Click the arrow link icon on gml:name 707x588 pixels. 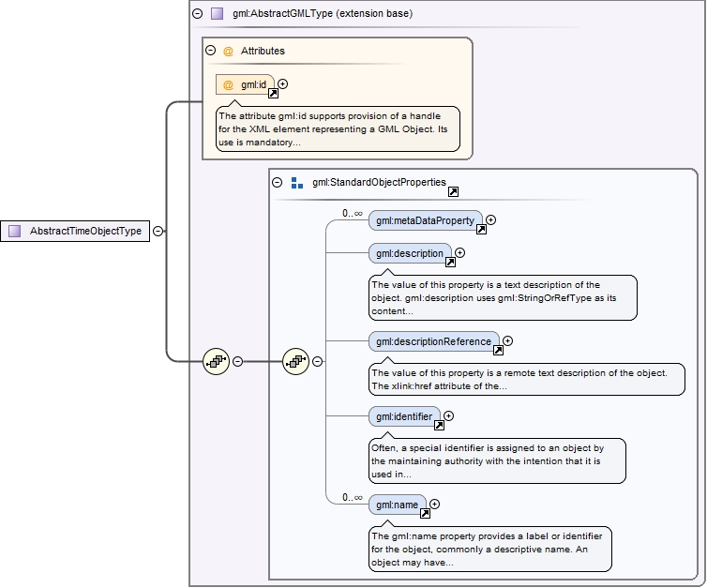(x=425, y=513)
